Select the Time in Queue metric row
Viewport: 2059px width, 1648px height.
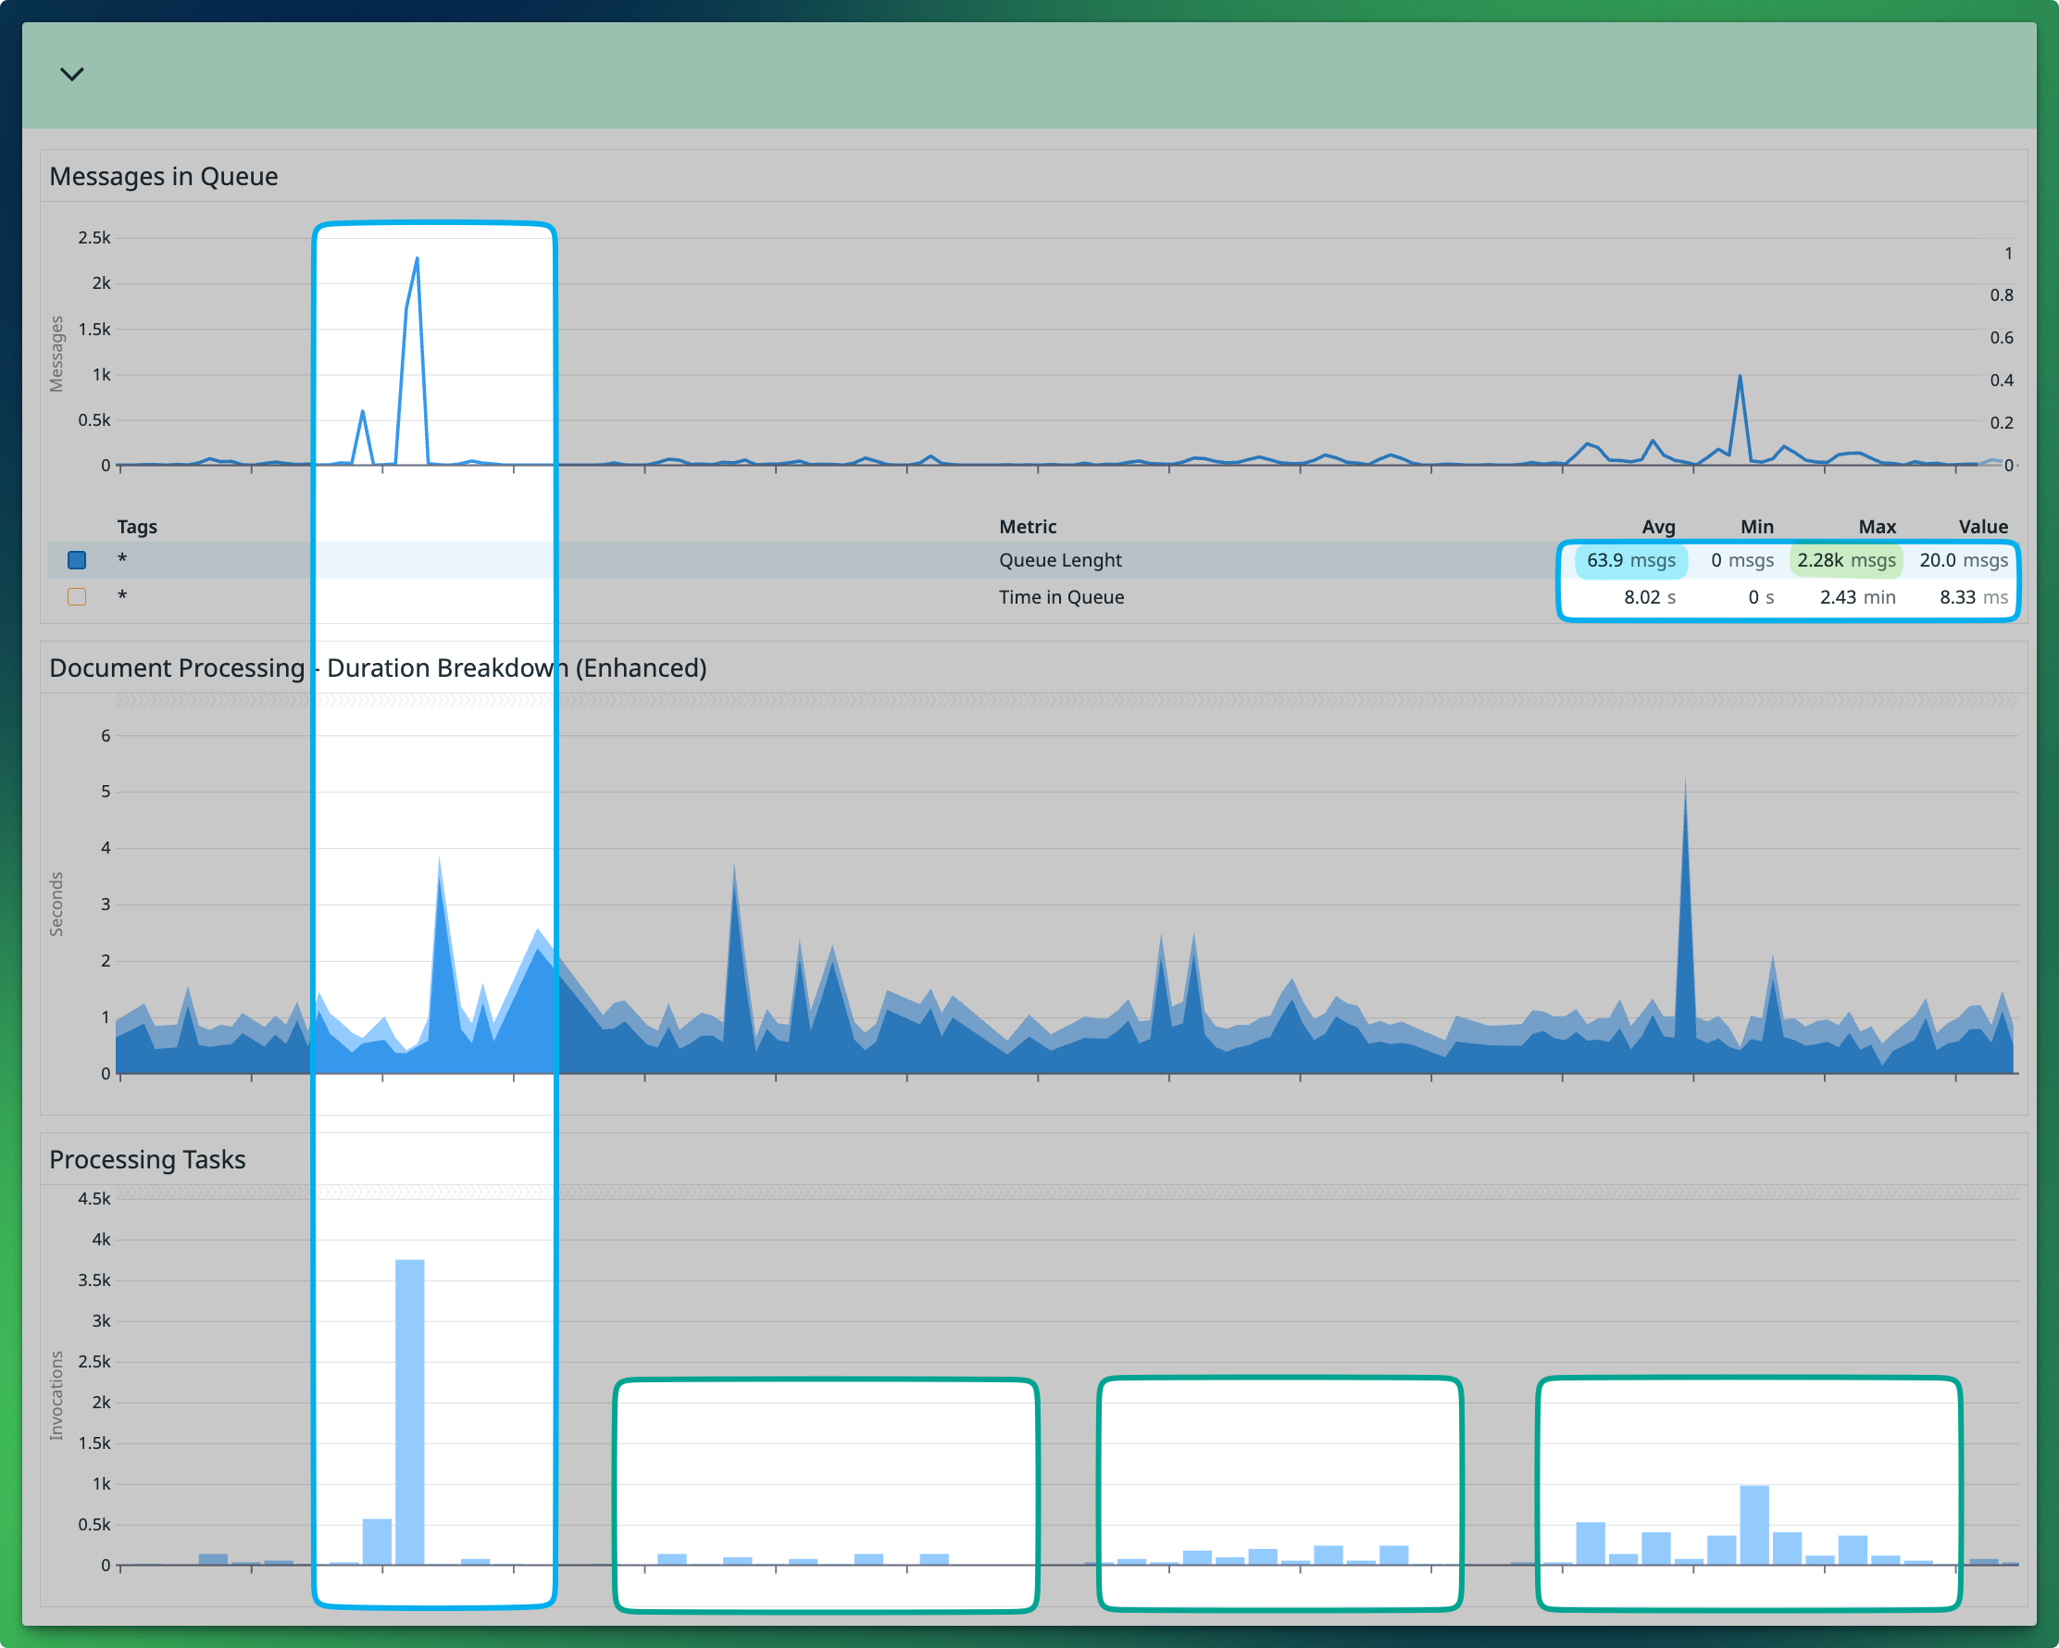[1061, 597]
